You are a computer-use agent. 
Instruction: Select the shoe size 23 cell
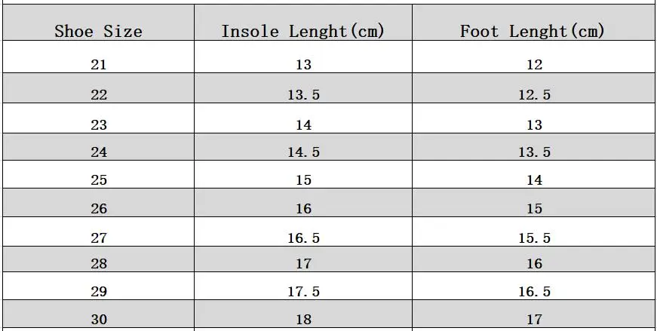click(99, 125)
